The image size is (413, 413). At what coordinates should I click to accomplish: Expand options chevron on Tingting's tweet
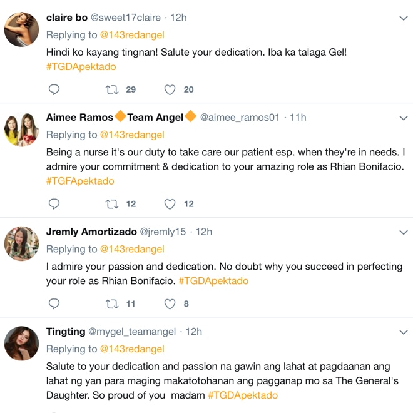coord(404,332)
